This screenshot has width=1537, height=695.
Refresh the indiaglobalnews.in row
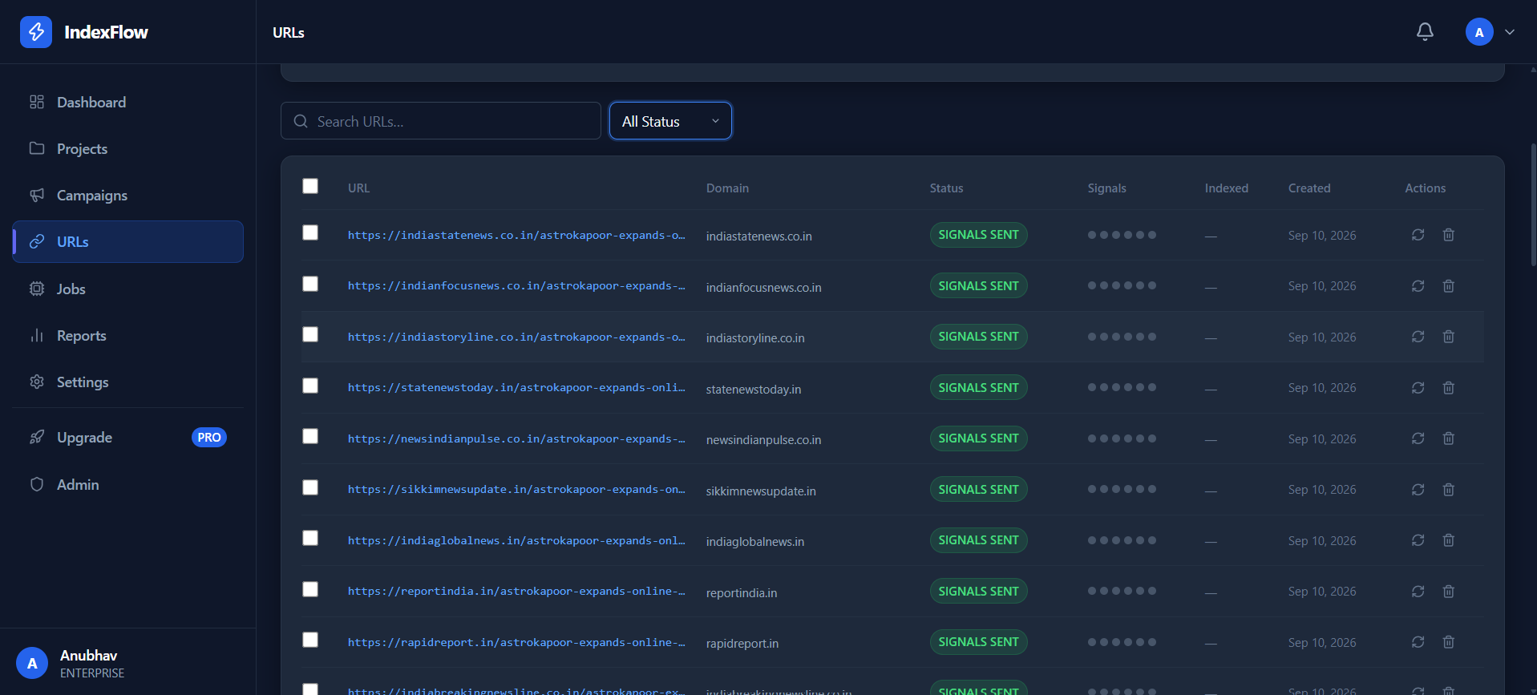tap(1418, 540)
